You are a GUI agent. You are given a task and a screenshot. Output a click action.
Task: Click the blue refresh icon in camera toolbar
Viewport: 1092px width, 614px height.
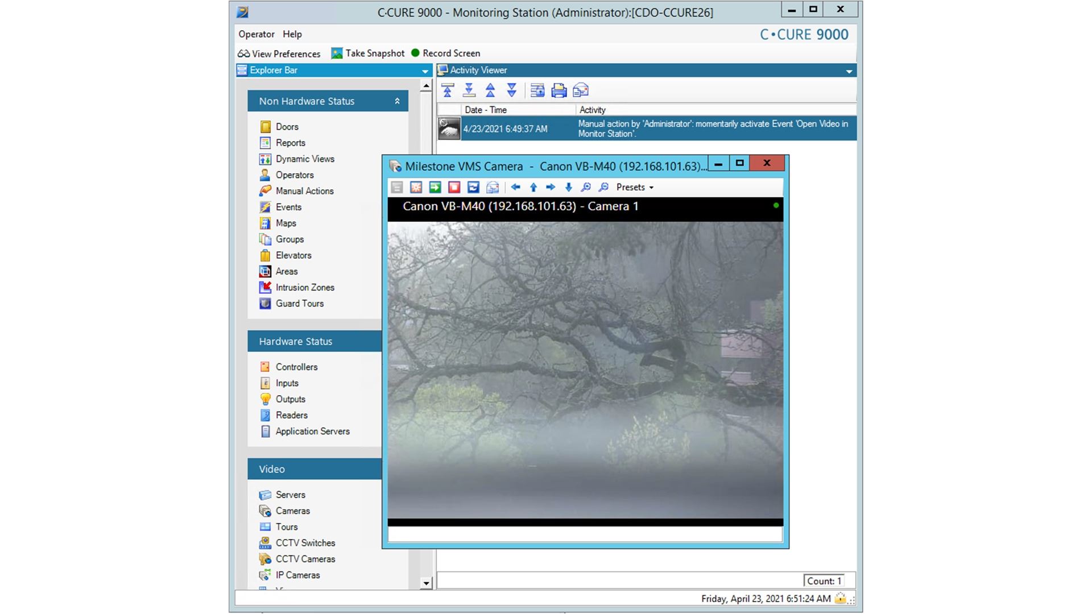tap(473, 187)
